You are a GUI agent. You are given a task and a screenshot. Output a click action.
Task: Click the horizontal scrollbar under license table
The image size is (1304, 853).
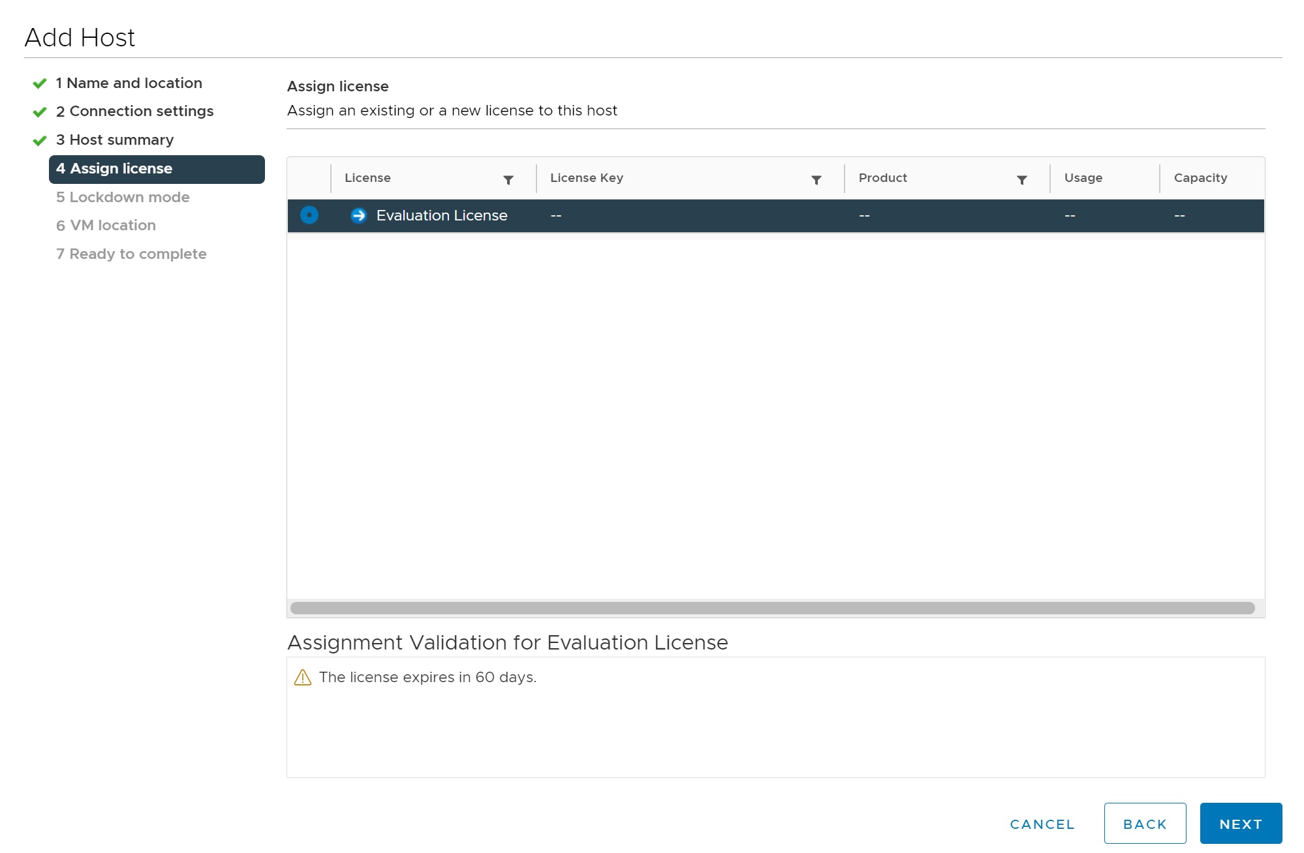pos(772,608)
